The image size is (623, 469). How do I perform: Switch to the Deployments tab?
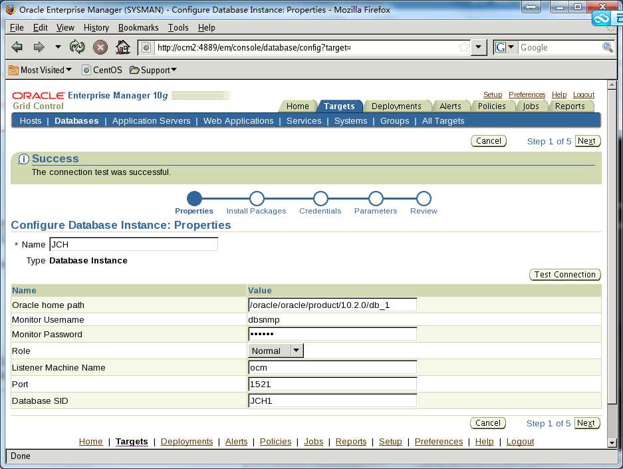pos(396,106)
